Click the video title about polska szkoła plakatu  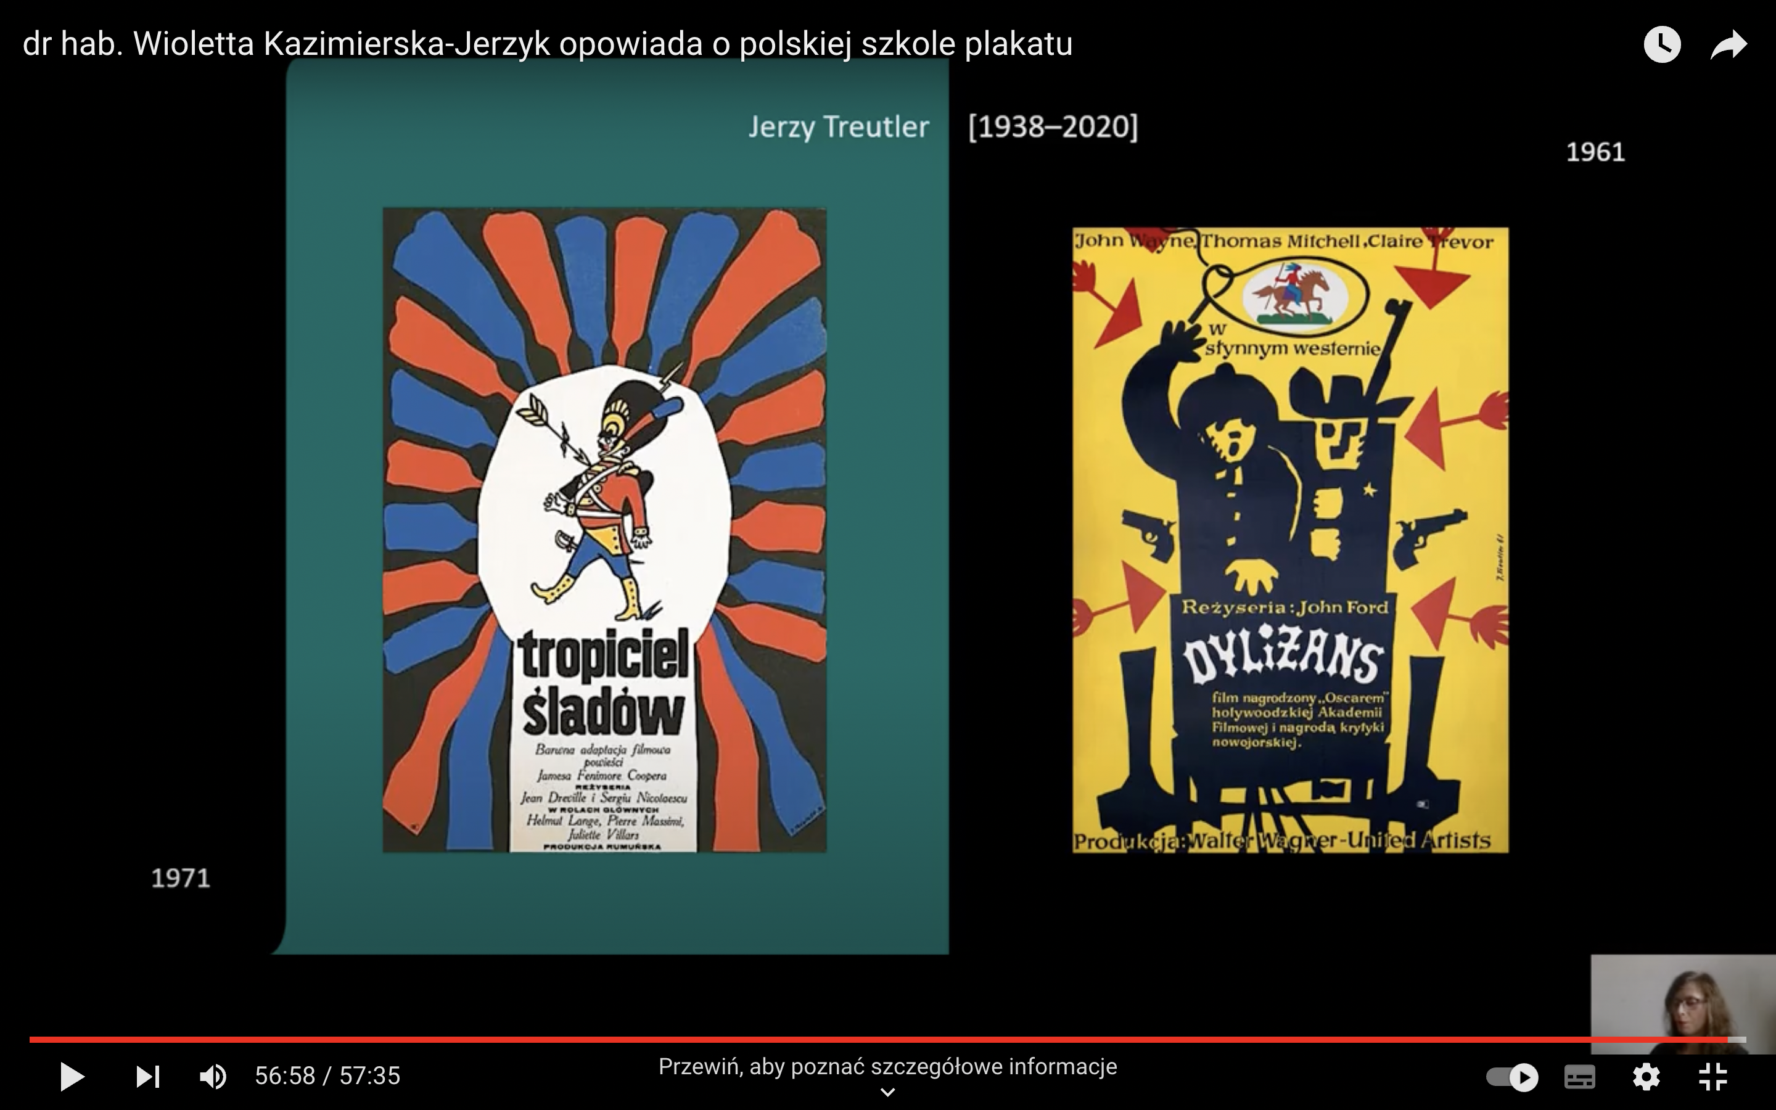548,44
